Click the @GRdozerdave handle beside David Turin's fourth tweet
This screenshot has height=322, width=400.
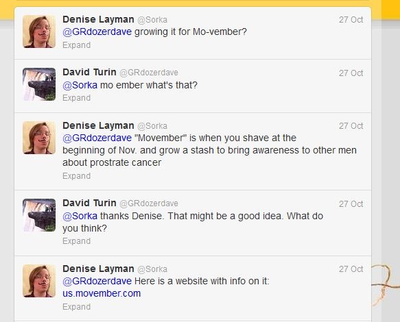coord(149,203)
